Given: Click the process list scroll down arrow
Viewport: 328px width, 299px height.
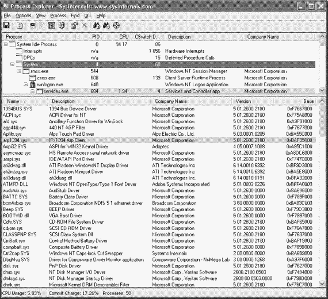Looking at the screenshot, I should coord(322,91).
